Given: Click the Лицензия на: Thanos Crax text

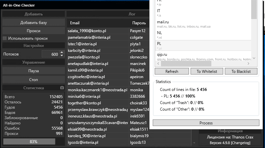Looking at the screenshot, I should point(230,137).
